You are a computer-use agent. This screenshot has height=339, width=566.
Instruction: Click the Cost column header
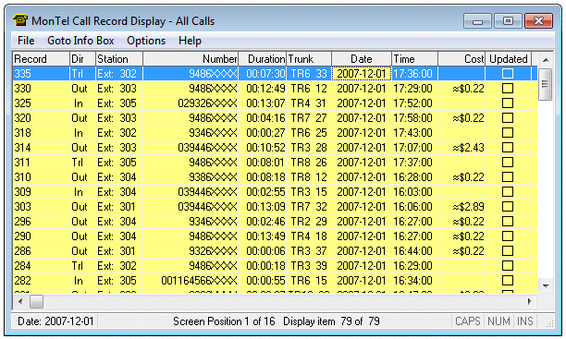click(461, 59)
